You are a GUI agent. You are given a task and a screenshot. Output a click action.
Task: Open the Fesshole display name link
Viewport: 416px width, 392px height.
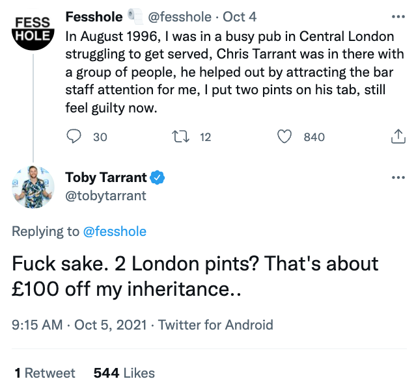point(94,16)
